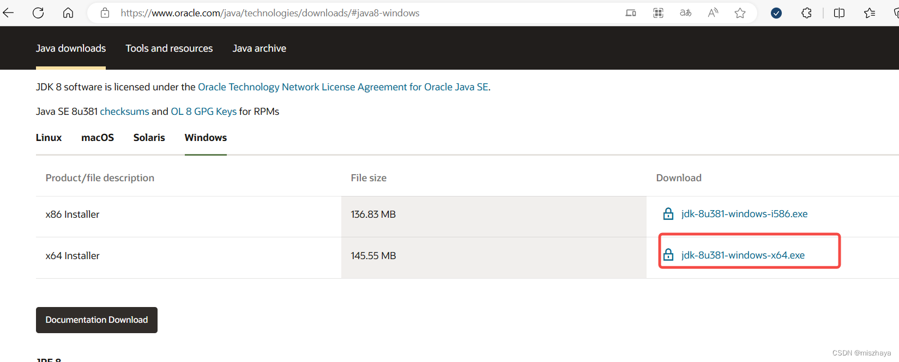The width and height of the screenshot is (899, 362).
Task: Start Read Aloud from the address bar
Action: pyautogui.click(x=713, y=13)
